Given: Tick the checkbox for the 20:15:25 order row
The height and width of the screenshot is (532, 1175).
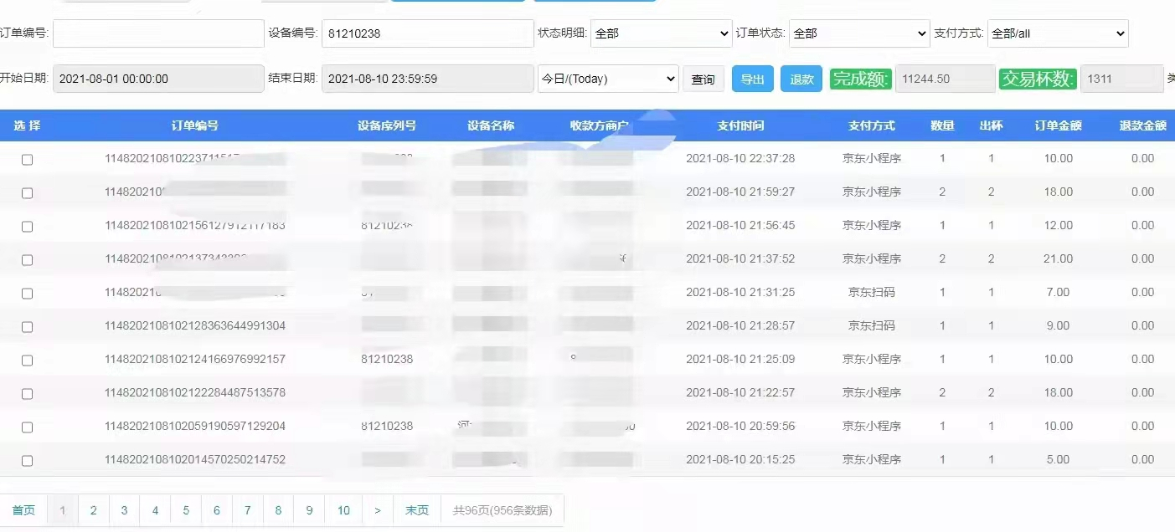Looking at the screenshot, I should [27, 461].
